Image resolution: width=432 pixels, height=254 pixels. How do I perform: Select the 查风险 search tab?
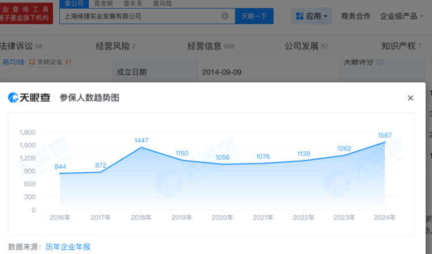[x=162, y=3]
